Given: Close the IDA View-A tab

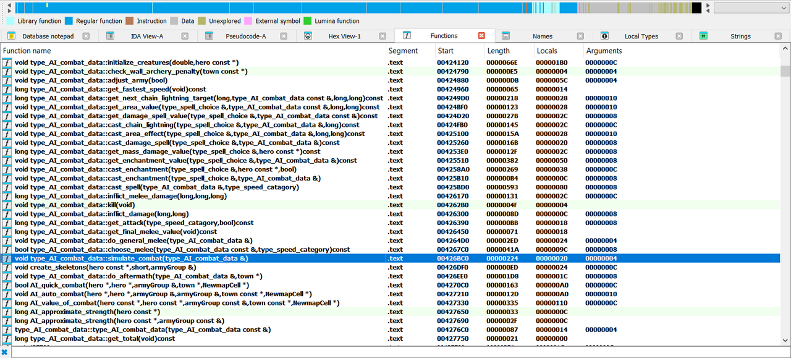Looking at the screenshot, I should pos(185,36).
